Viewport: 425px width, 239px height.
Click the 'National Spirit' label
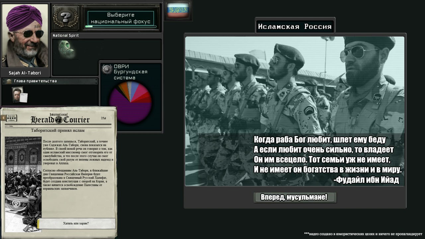[x=66, y=36]
